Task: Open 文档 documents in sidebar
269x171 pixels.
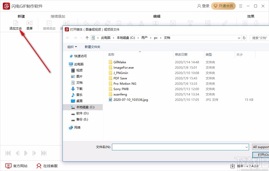Action: (x=77, y=83)
